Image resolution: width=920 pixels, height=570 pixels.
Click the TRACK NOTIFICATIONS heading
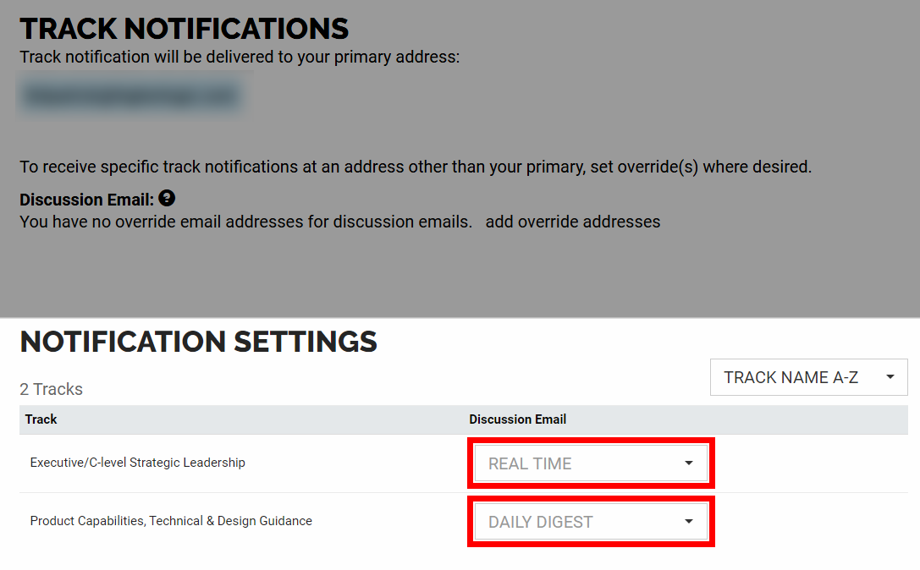(x=185, y=29)
